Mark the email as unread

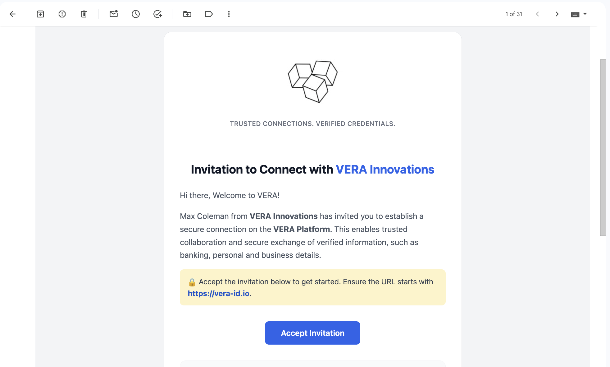coord(113,14)
